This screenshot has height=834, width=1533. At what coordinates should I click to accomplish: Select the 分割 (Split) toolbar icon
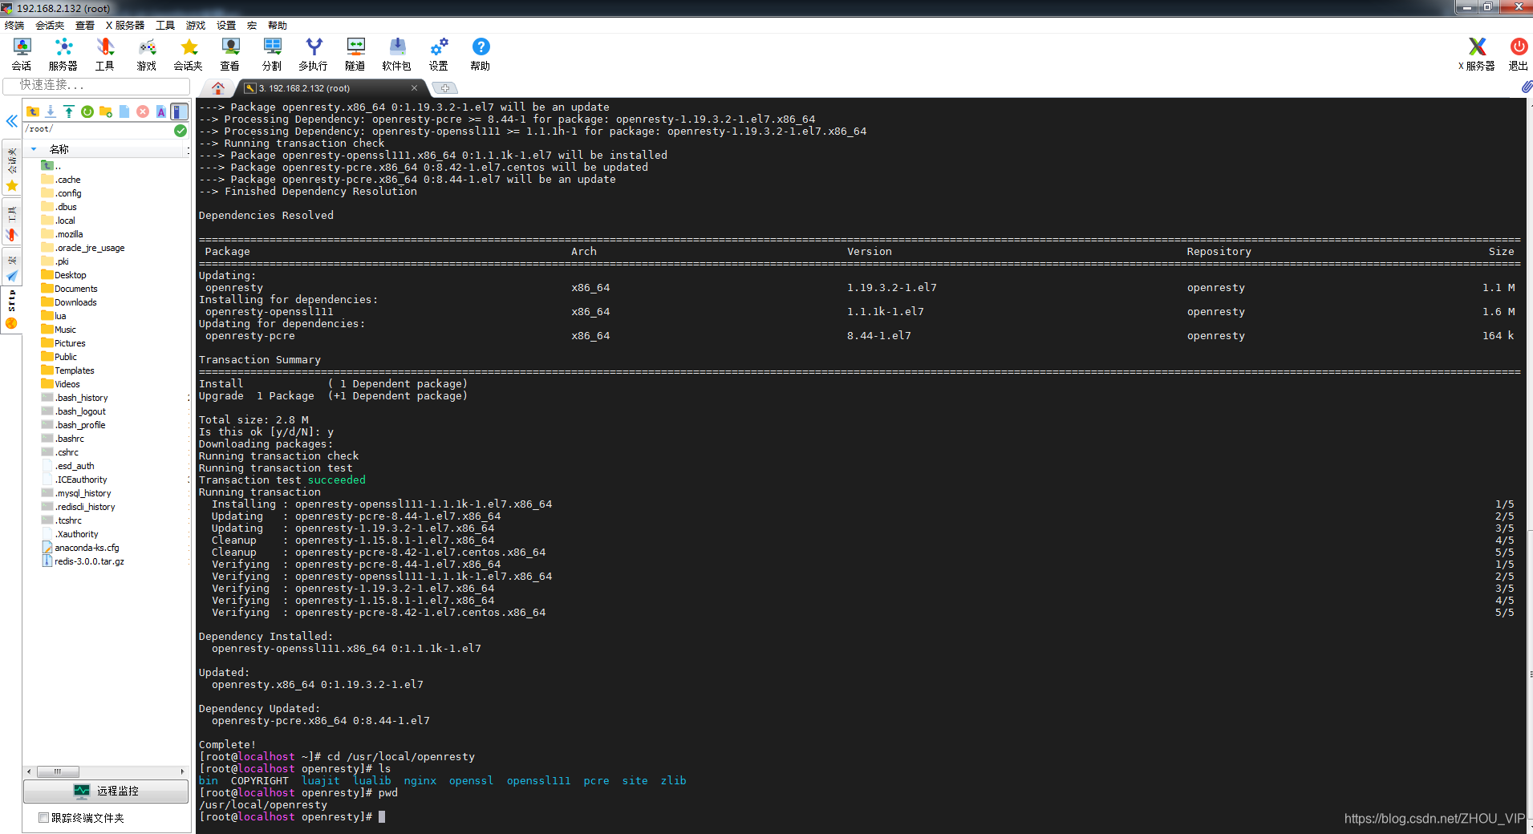(x=272, y=55)
